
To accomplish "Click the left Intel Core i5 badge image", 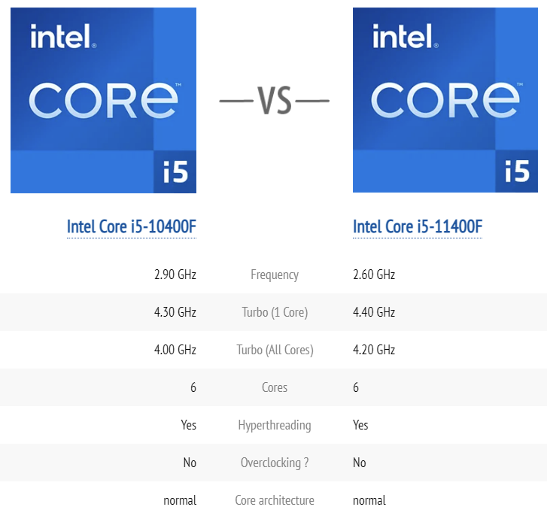I will coord(103,100).
